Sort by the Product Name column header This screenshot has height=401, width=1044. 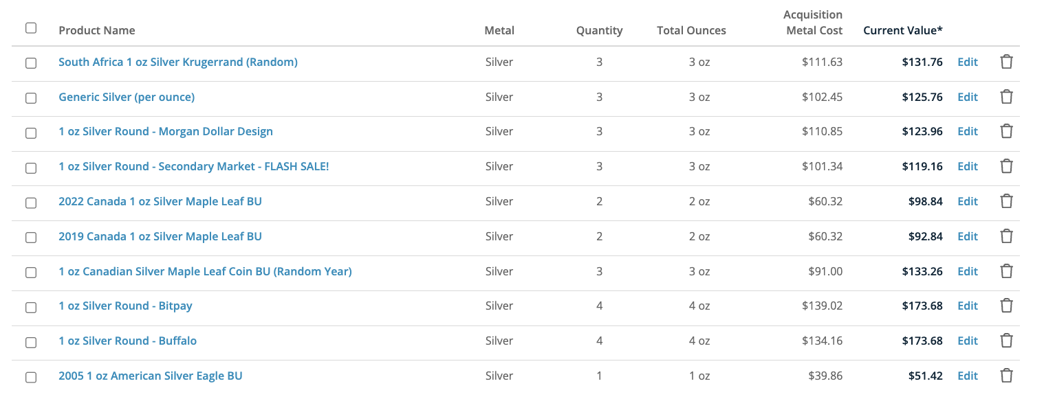pos(97,30)
